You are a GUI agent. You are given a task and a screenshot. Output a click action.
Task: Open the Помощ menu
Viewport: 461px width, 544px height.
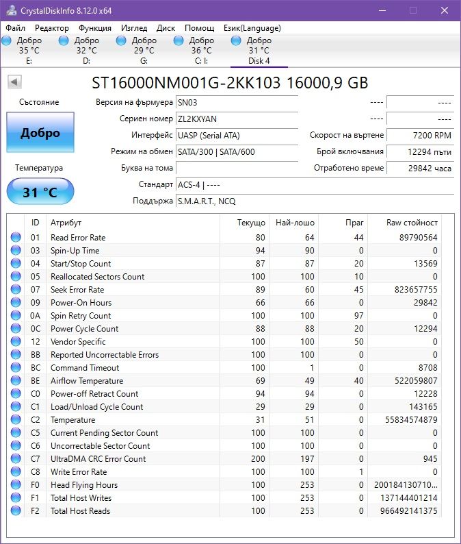tap(199, 28)
